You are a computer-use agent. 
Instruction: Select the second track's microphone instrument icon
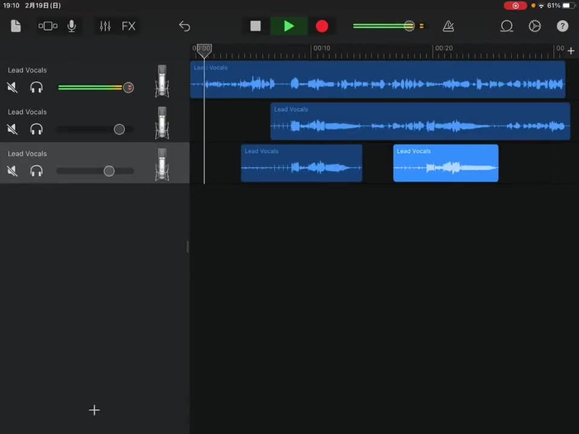click(x=162, y=122)
